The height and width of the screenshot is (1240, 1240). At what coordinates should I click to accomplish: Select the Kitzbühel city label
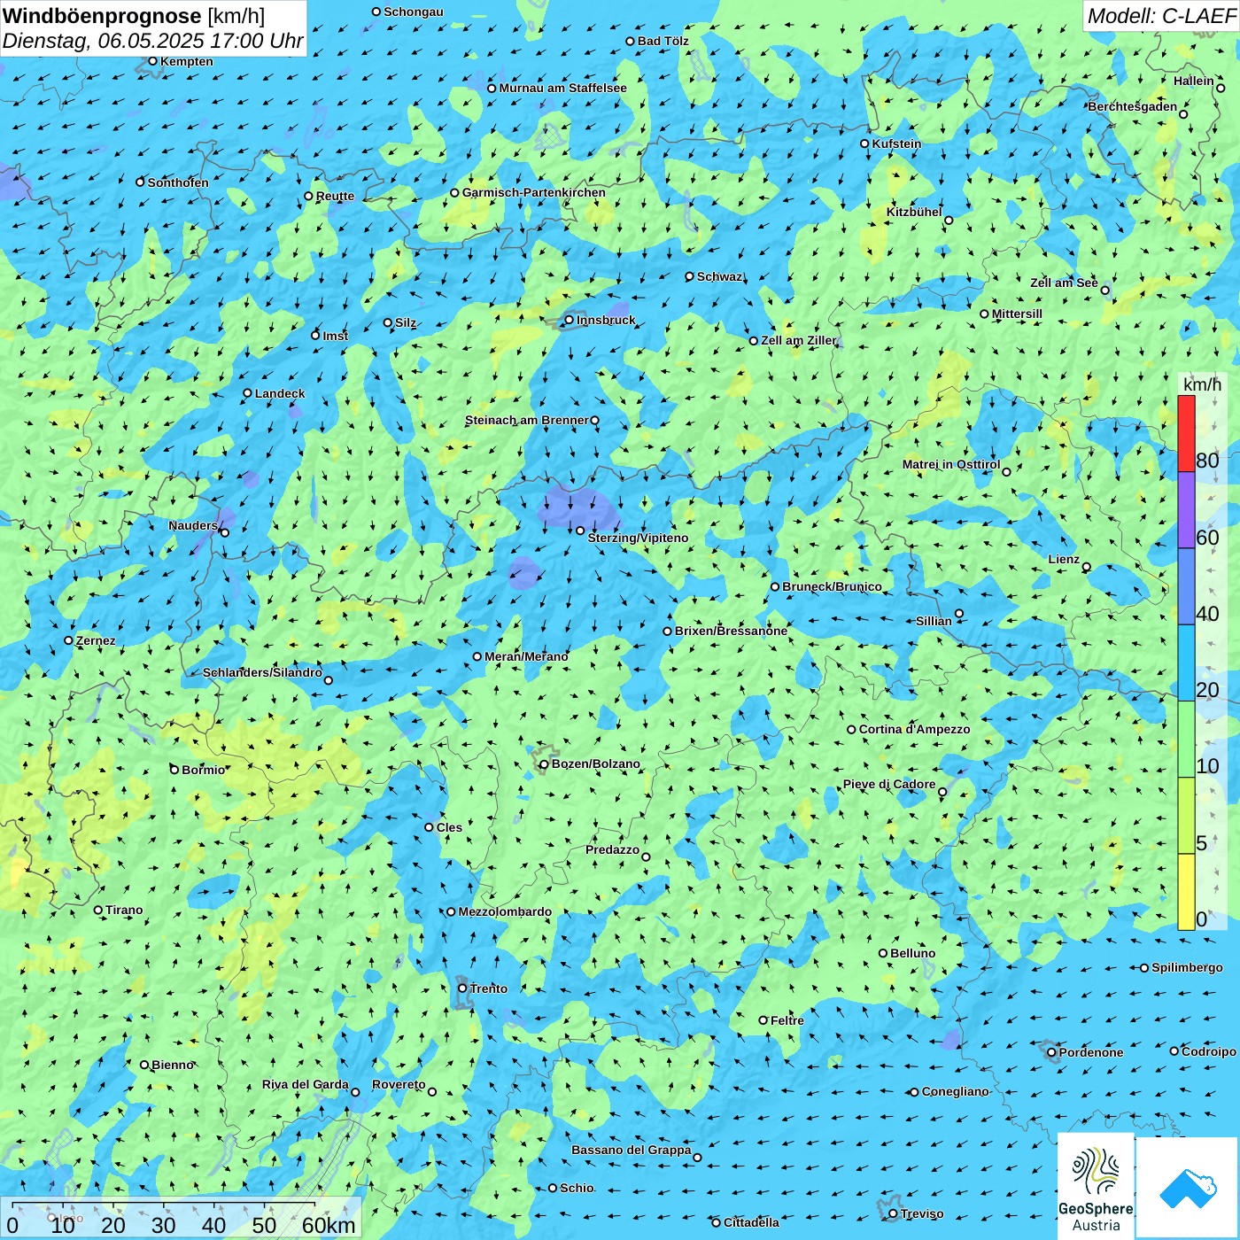pyautogui.click(x=914, y=212)
